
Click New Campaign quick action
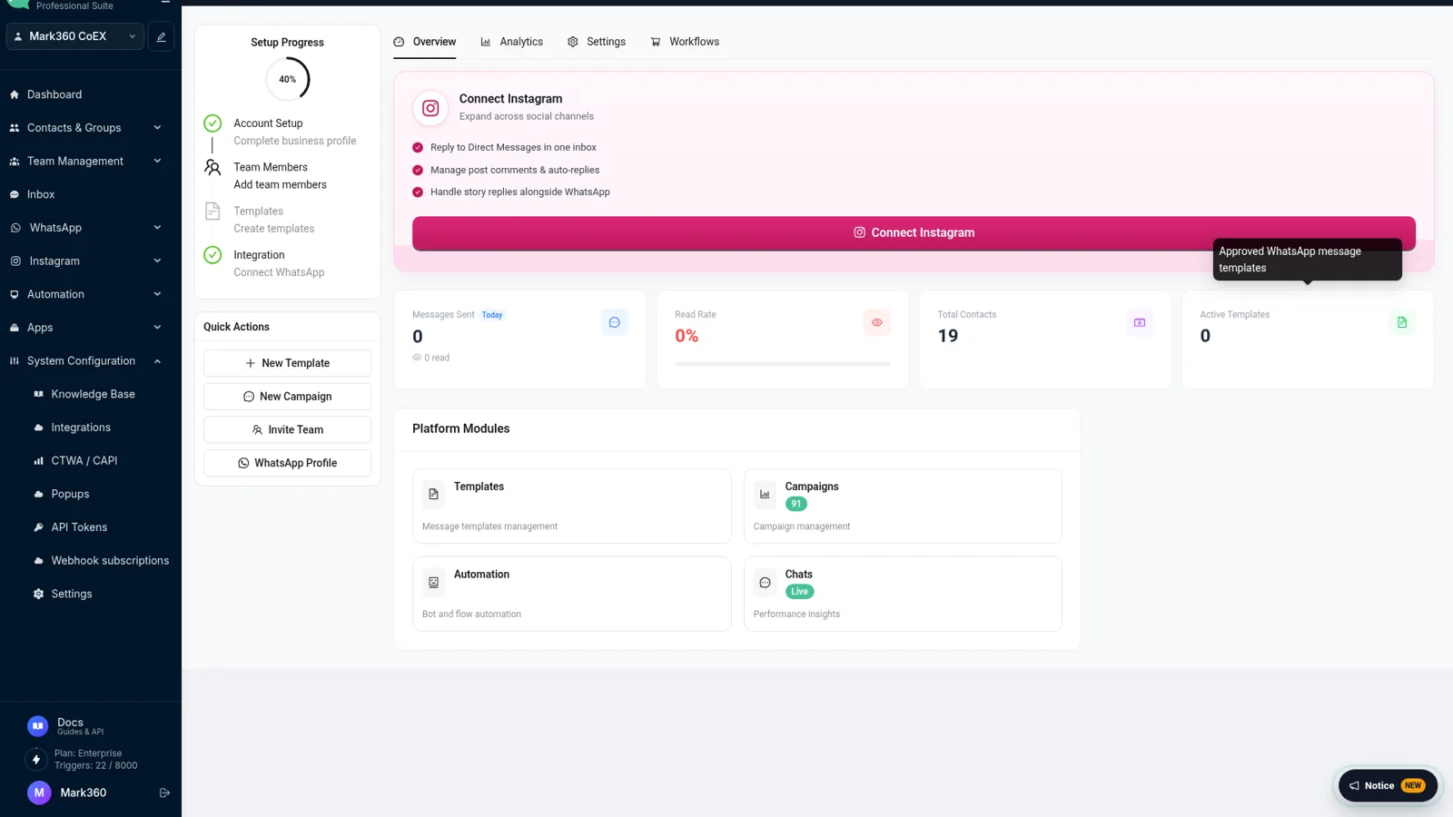[x=287, y=397]
